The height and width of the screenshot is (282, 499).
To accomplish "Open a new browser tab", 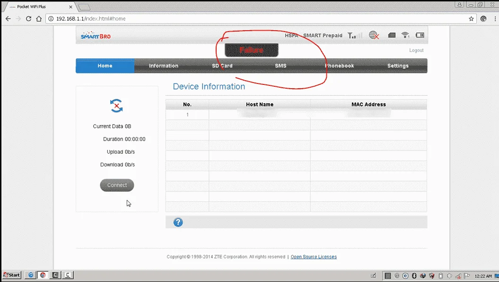I will point(84,7).
